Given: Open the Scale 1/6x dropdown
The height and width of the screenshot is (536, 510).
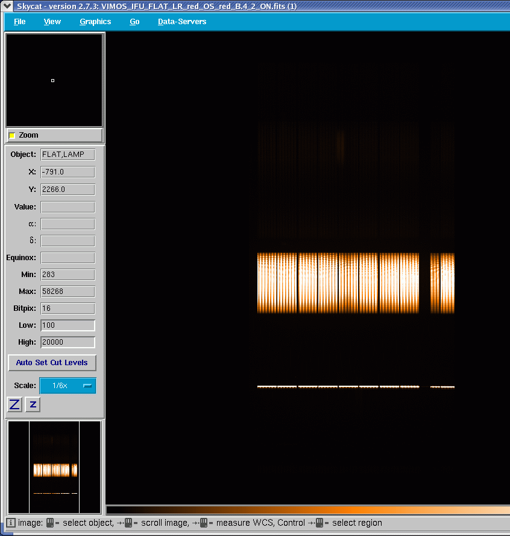Looking at the screenshot, I should pos(68,386).
